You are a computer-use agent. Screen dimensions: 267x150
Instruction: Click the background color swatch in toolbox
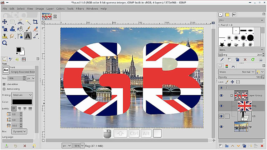(23, 53)
